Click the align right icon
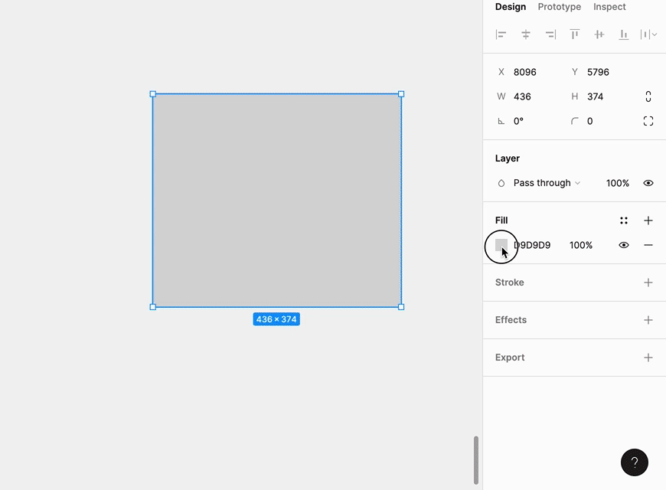 (x=550, y=34)
